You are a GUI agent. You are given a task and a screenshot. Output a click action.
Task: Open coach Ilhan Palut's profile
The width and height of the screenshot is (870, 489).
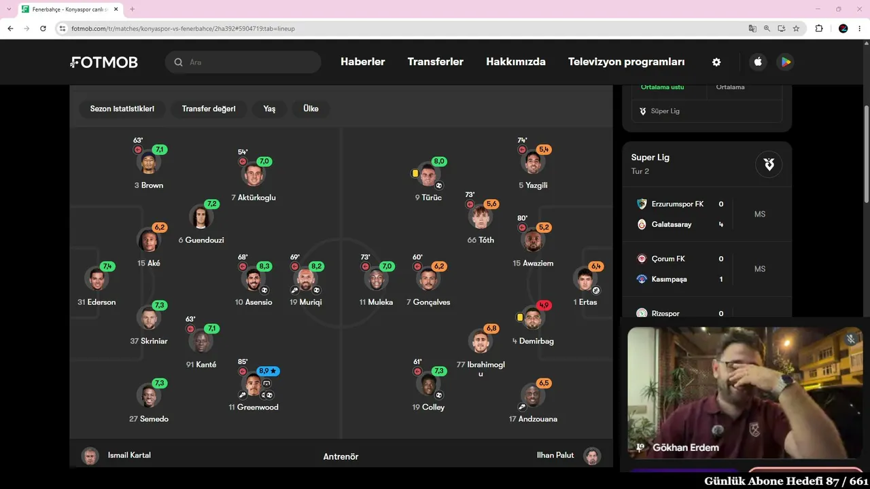point(555,455)
